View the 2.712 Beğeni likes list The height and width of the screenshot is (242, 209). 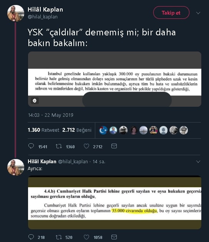(77, 130)
